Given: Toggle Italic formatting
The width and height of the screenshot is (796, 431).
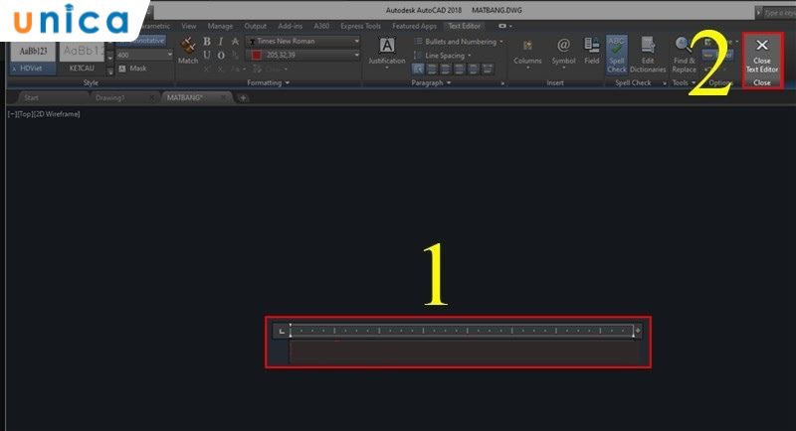Looking at the screenshot, I should (x=221, y=42).
